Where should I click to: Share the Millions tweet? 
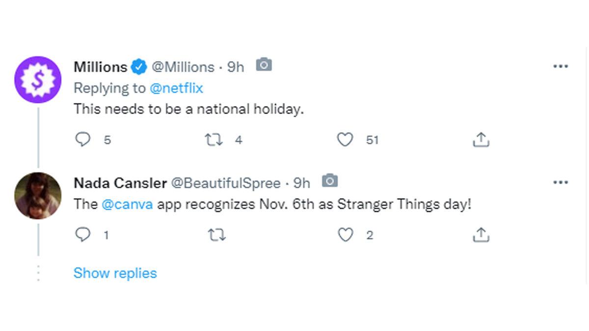[x=481, y=140]
